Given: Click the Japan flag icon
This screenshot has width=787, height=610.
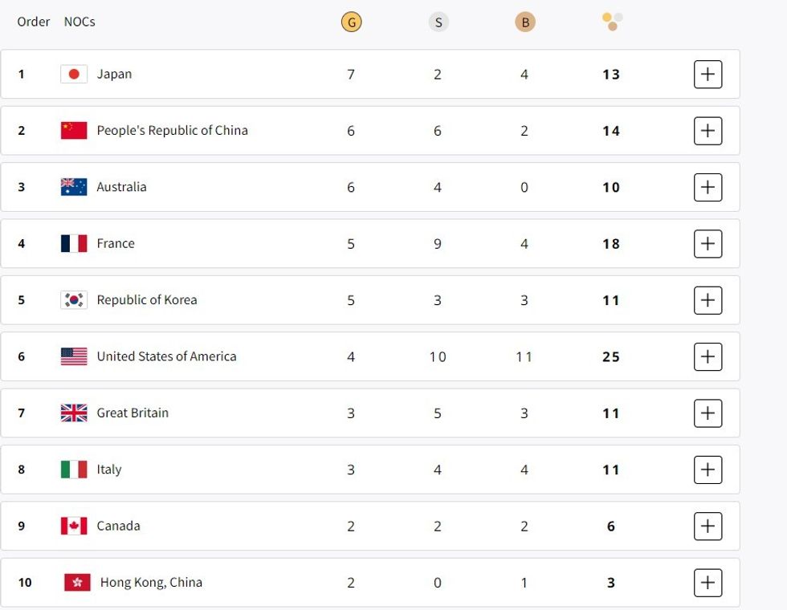Looking at the screenshot, I should click(74, 74).
